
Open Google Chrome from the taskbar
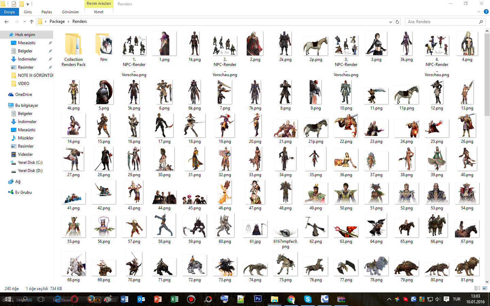(x=291, y=299)
